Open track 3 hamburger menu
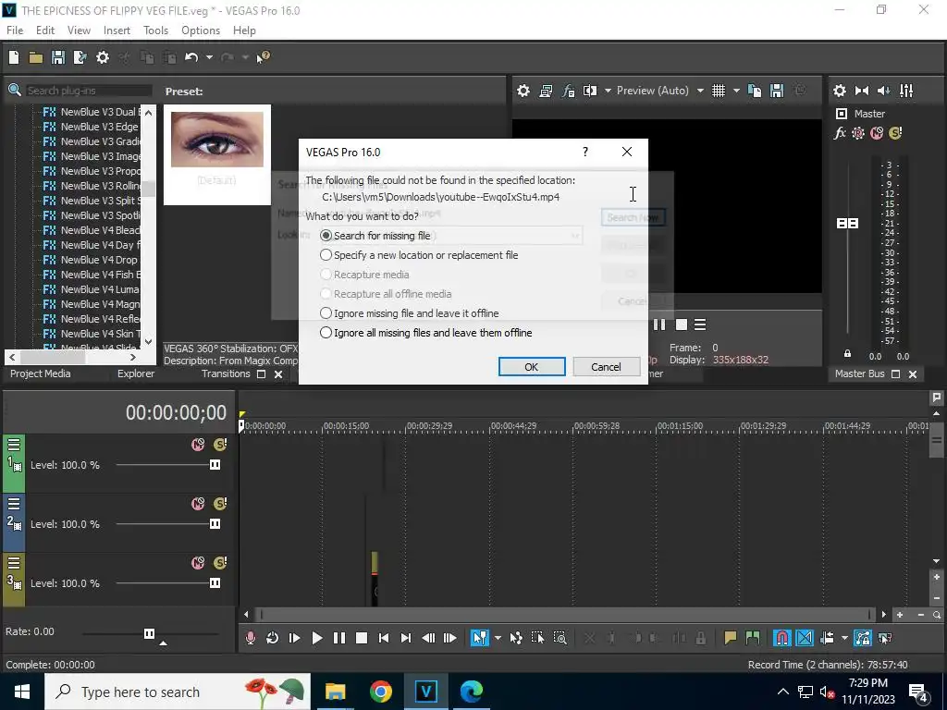The width and height of the screenshot is (947, 710). tap(14, 563)
